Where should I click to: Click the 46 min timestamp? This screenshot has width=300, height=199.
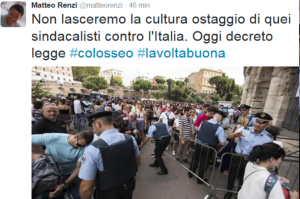[139, 5]
